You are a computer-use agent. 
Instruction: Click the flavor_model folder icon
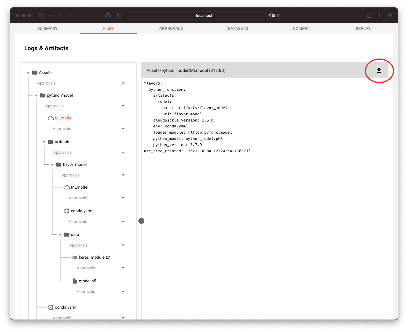[x=59, y=164]
